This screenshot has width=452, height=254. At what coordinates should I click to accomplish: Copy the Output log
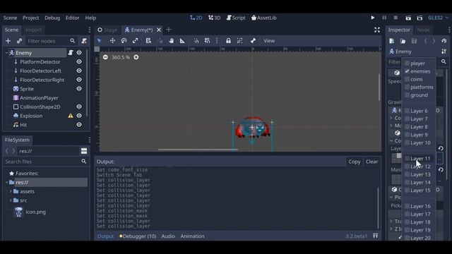pyautogui.click(x=355, y=162)
